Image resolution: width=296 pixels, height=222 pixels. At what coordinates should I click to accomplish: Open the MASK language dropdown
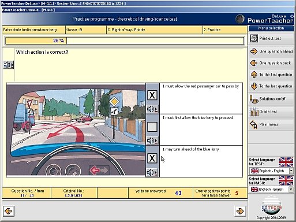click(x=291, y=190)
